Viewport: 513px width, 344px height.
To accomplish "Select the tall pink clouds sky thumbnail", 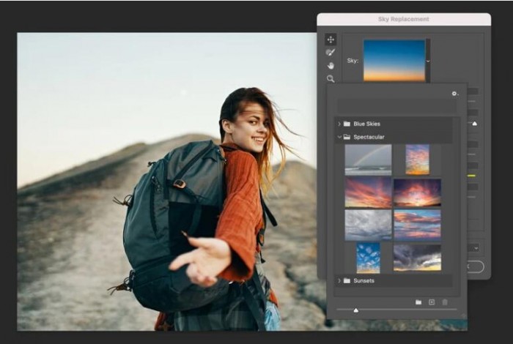I will (x=418, y=160).
